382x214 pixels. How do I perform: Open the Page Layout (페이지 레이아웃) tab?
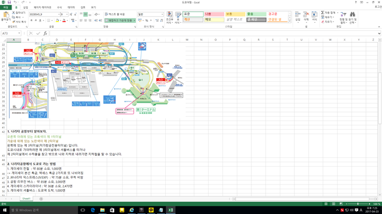[x=42, y=7]
